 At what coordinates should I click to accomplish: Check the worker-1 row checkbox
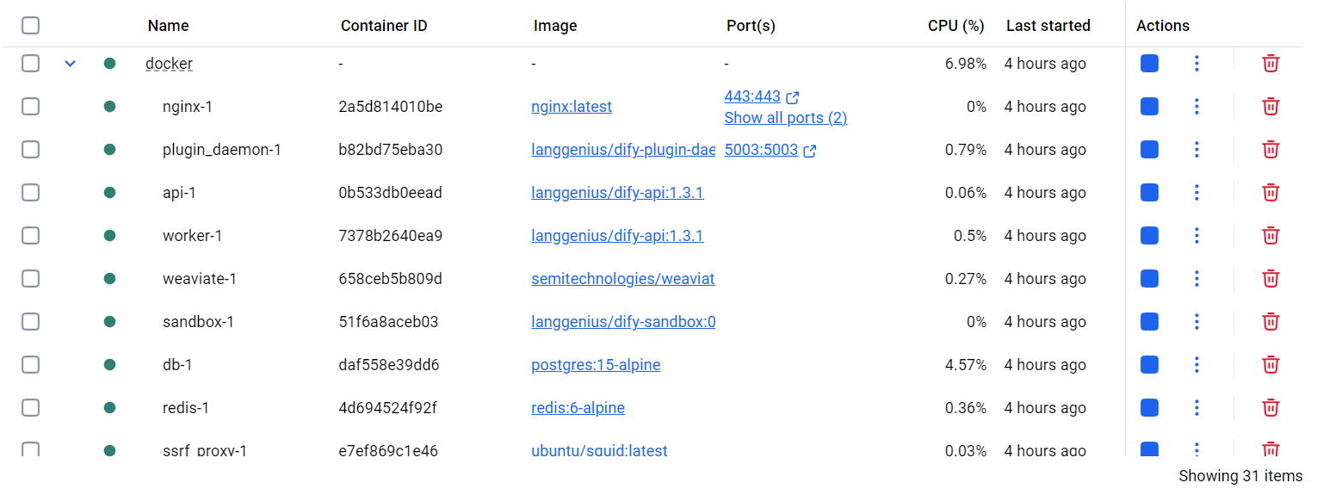coord(31,236)
